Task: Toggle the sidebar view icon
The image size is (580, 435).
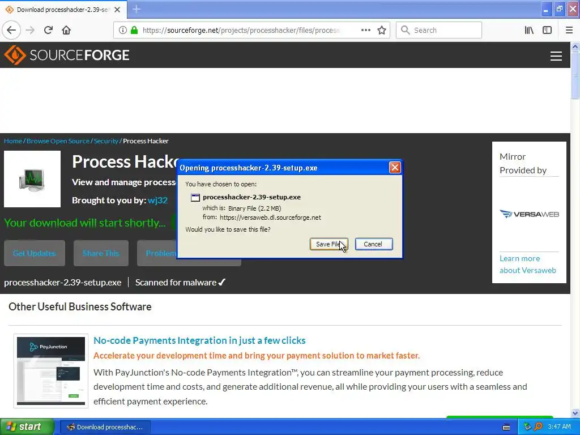Action: [x=547, y=30]
